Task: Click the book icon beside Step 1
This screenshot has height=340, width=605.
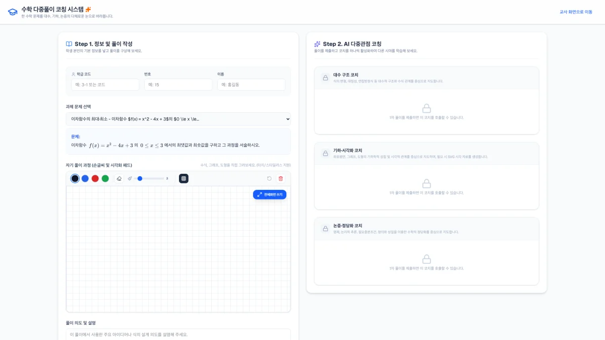Action: pos(69,44)
